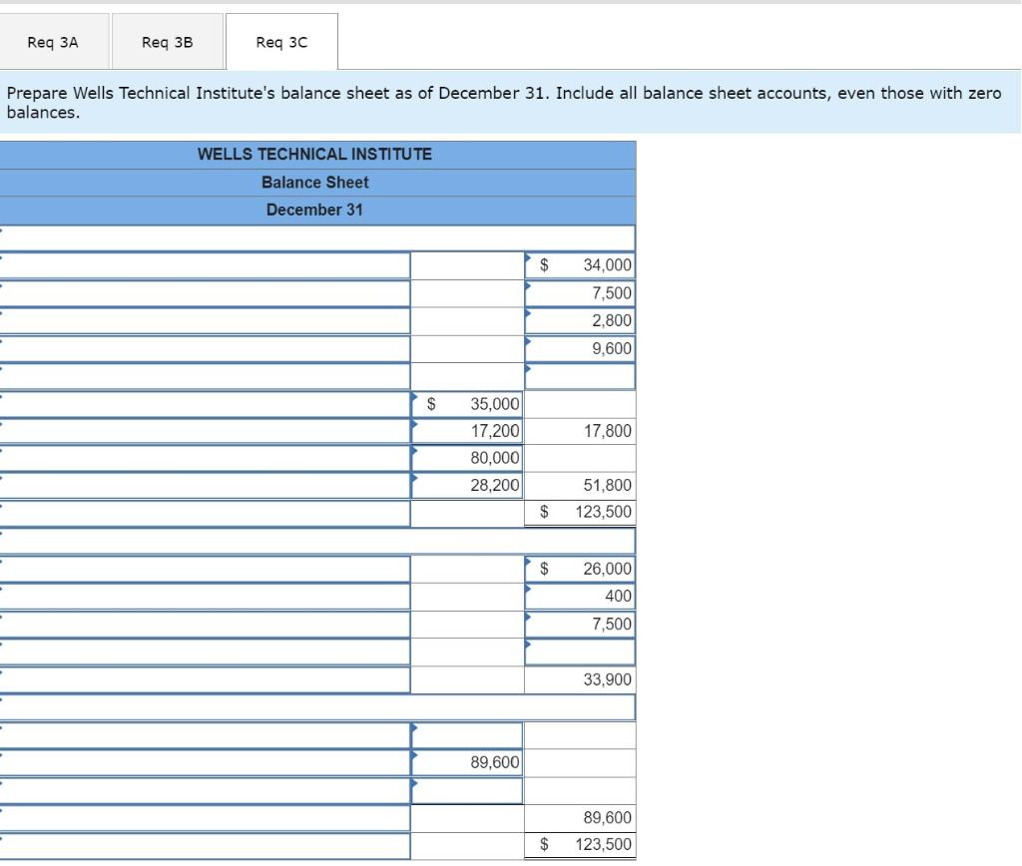The height and width of the screenshot is (866, 1022).
Task: Click the account name field beside $34,000
Action: pyautogui.click(x=205, y=264)
